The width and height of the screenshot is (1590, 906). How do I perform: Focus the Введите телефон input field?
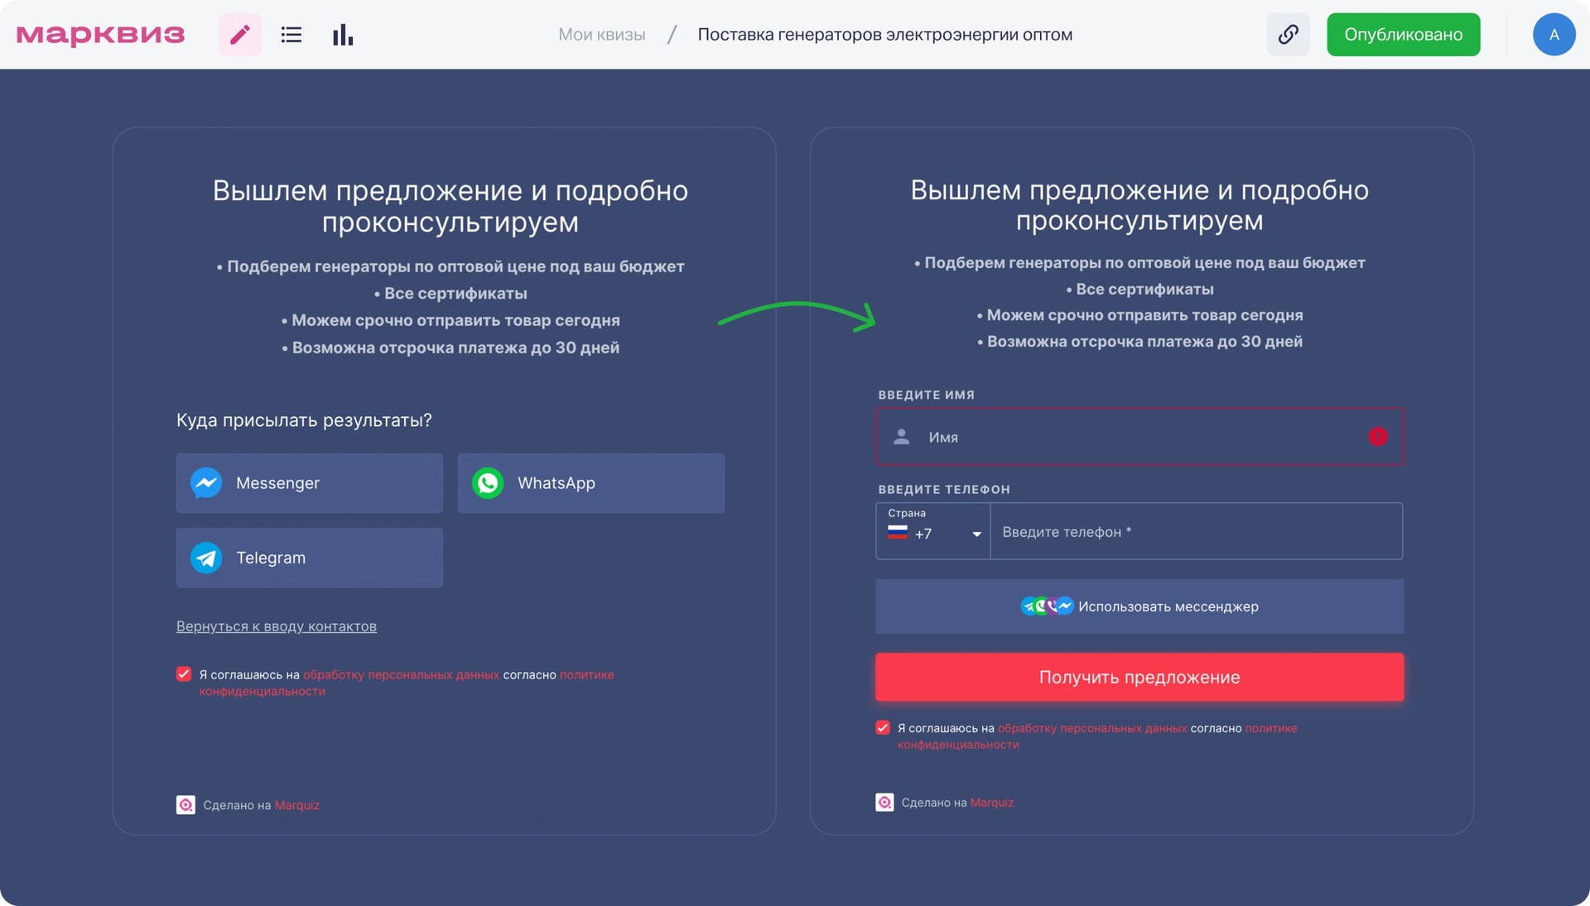tap(1195, 532)
